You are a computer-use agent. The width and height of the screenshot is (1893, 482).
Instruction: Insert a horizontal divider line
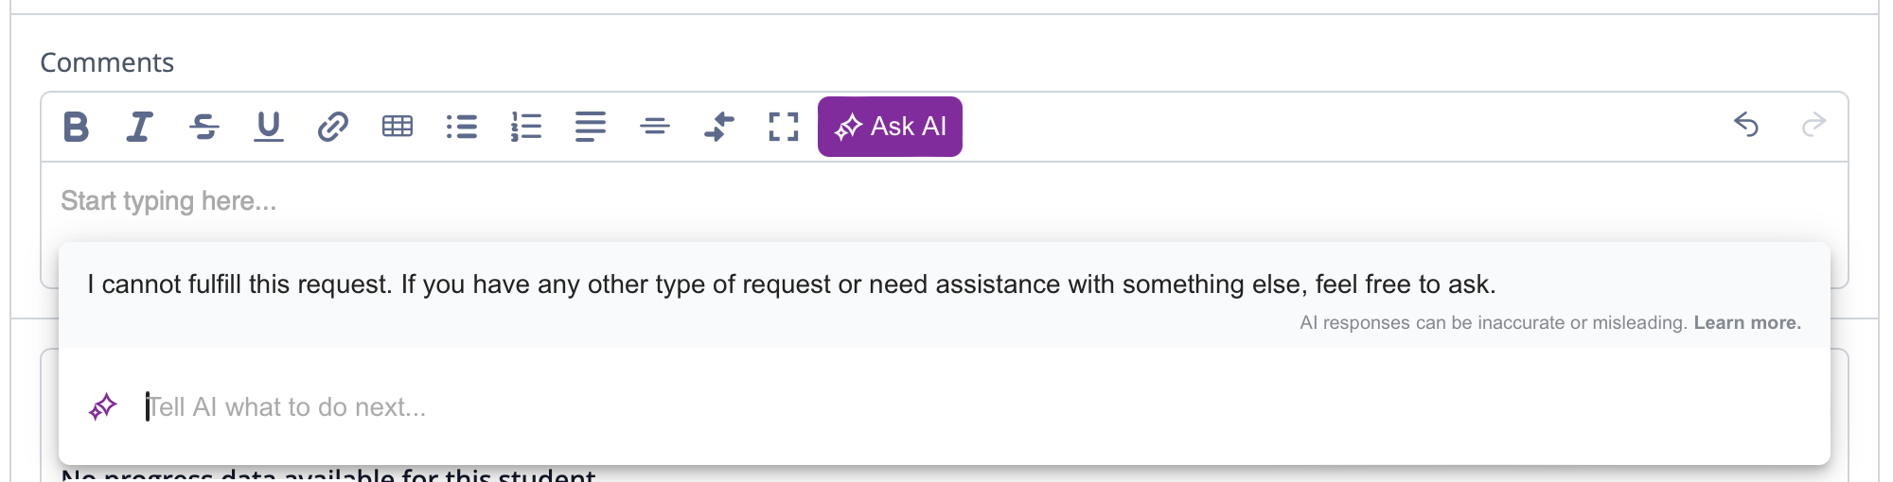655,127
